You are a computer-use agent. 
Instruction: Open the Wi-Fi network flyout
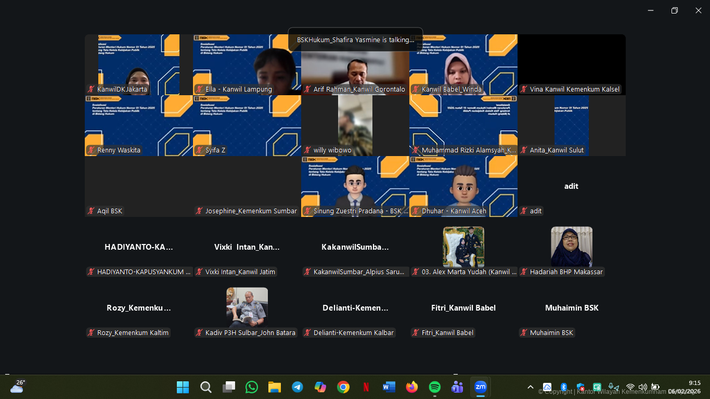[x=629, y=387]
